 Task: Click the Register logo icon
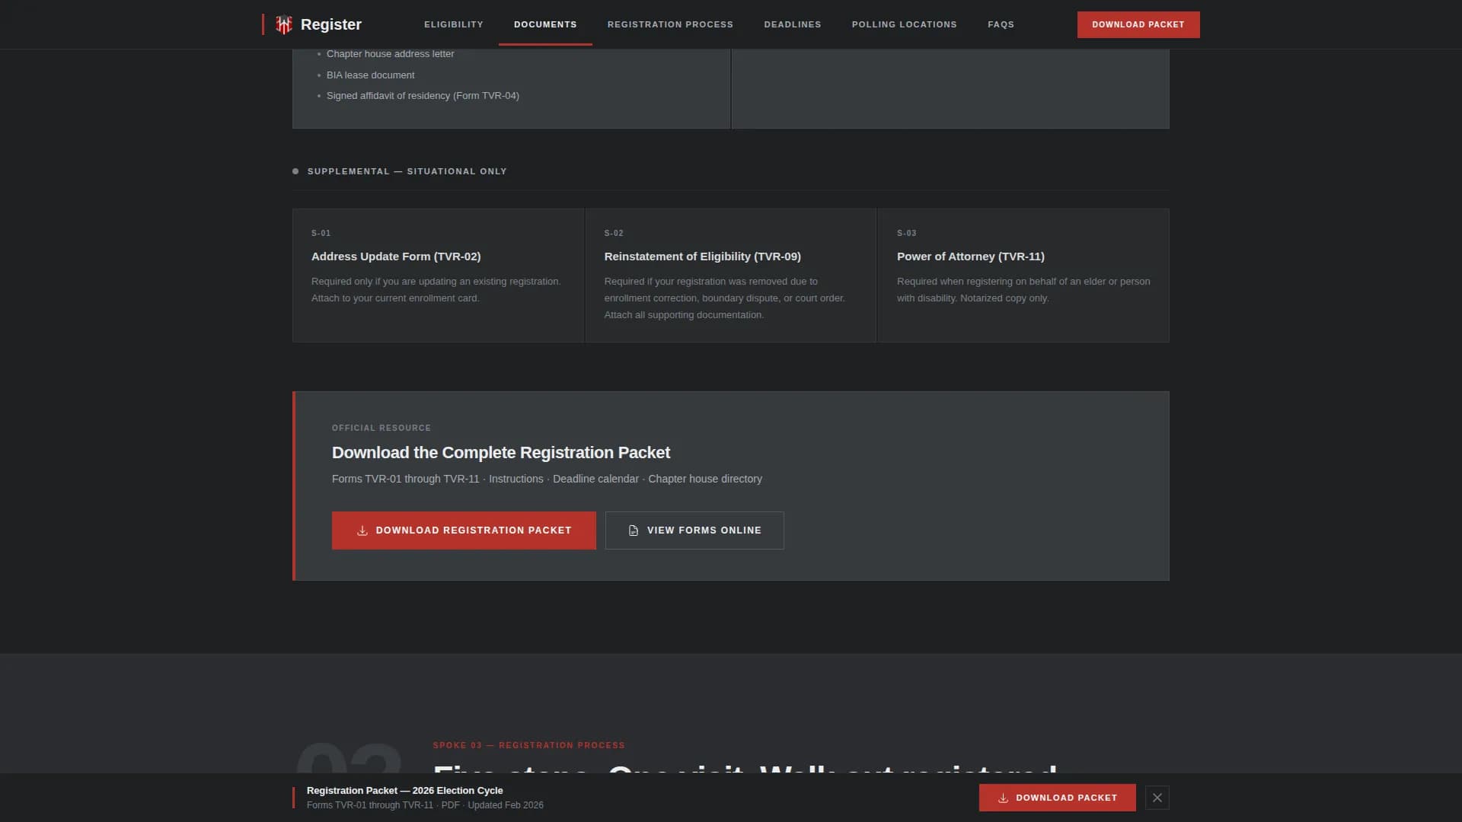point(284,24)
